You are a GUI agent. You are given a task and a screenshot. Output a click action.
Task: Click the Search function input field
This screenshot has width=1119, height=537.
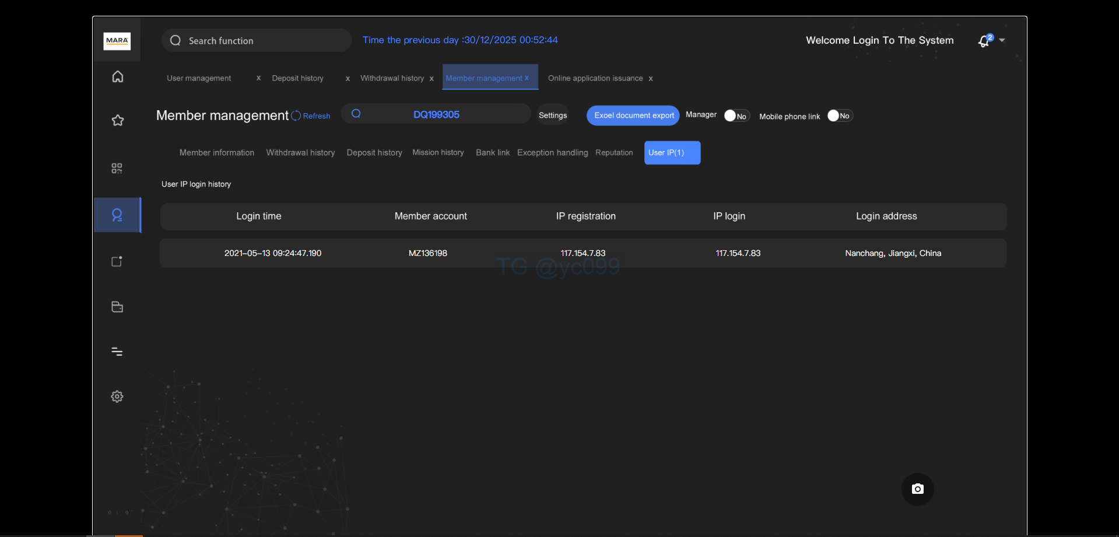[257, 41]
